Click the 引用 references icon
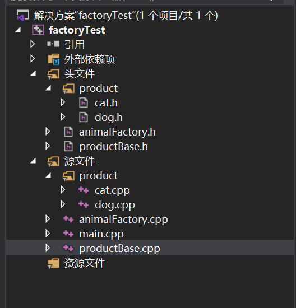This screenshot has width=296, height=308. tap(53, 44)
